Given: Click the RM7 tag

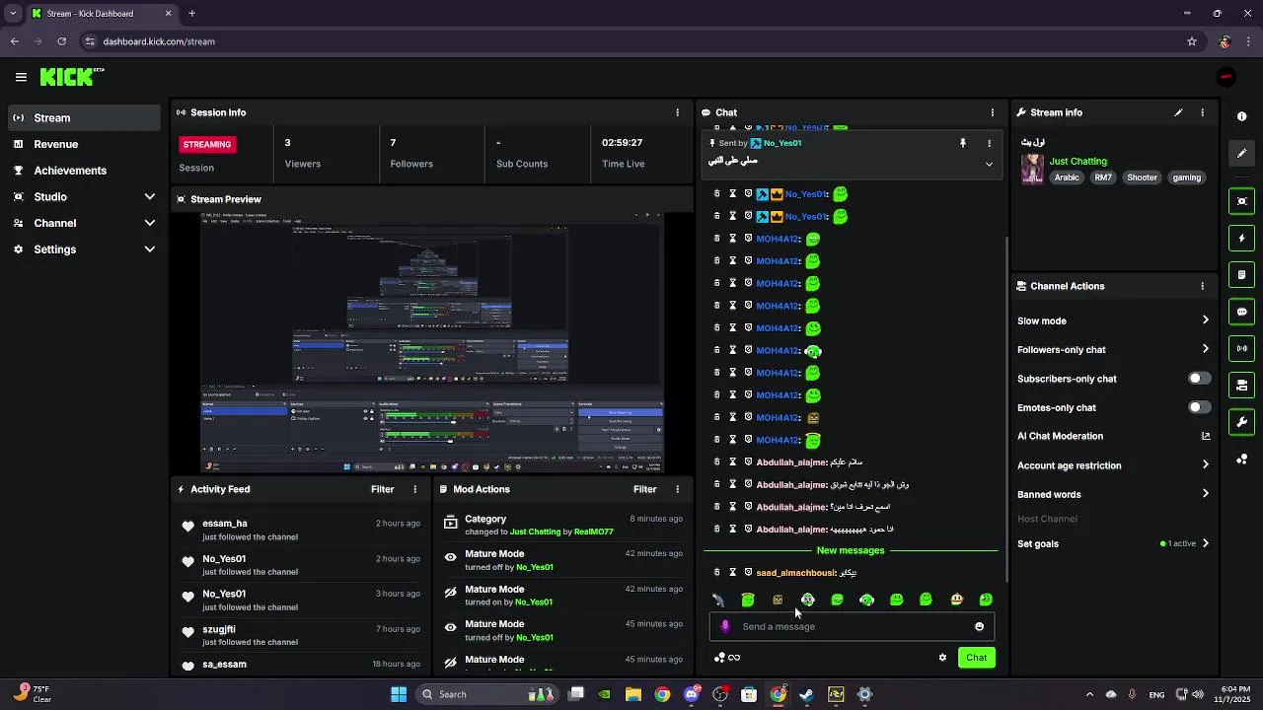Looking at the screenshot, I should coord(1103,177).
